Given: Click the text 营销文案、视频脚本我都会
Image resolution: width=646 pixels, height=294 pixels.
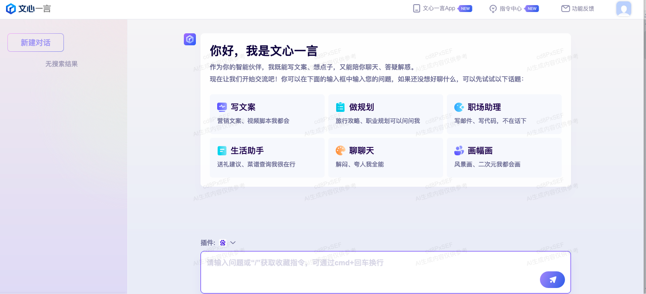Looking at the screenshot, I should [253, 121].
